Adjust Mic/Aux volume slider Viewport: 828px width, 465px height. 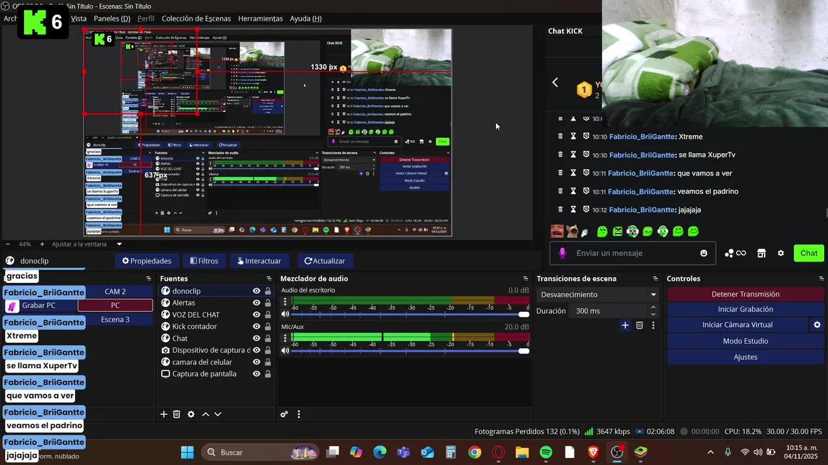point(409,351)
